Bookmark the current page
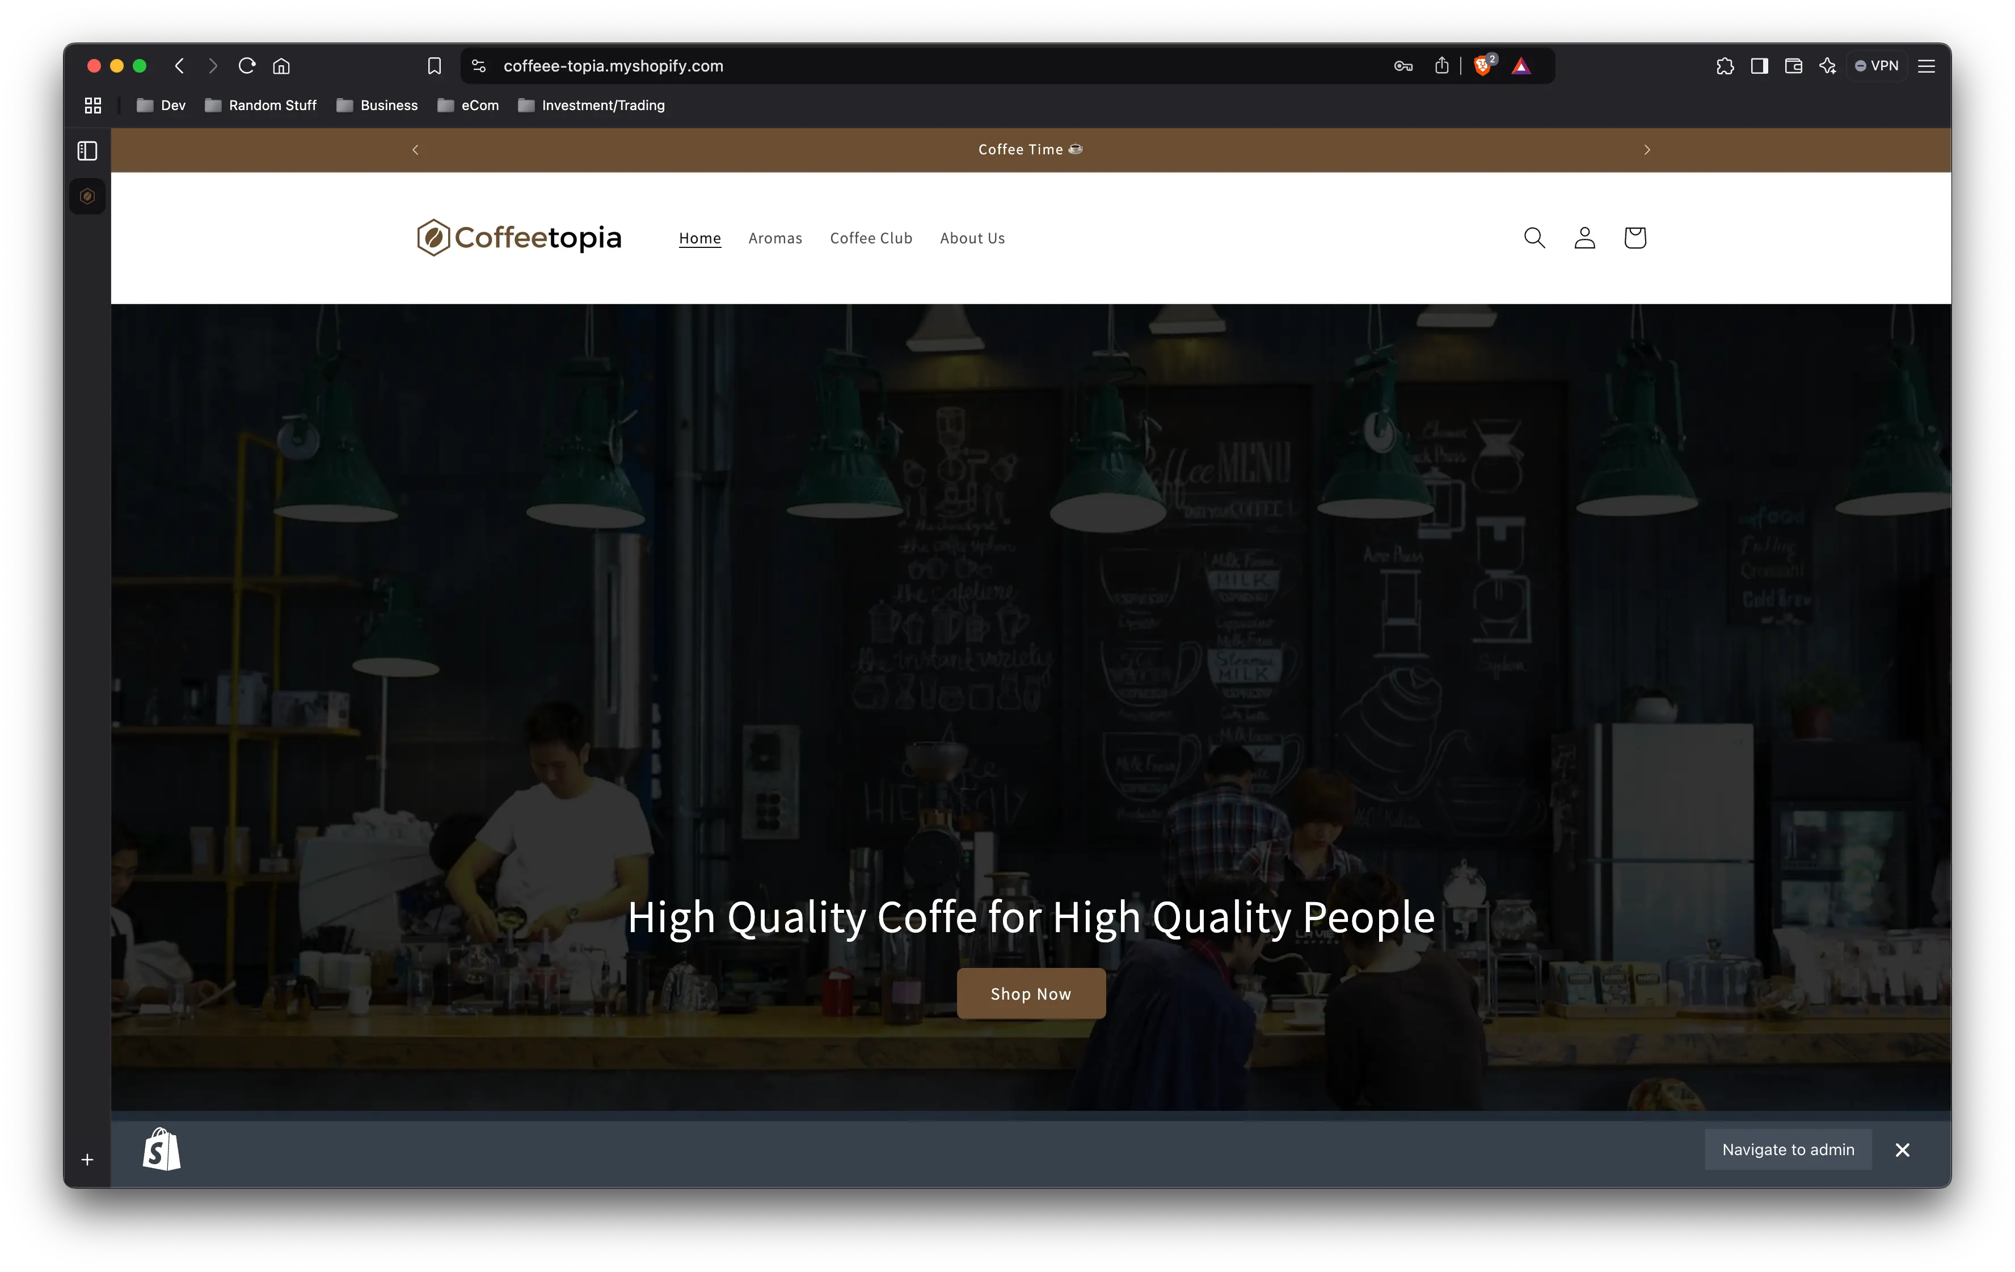This screenshot has height=1272, width=2015. click(435, 66)
